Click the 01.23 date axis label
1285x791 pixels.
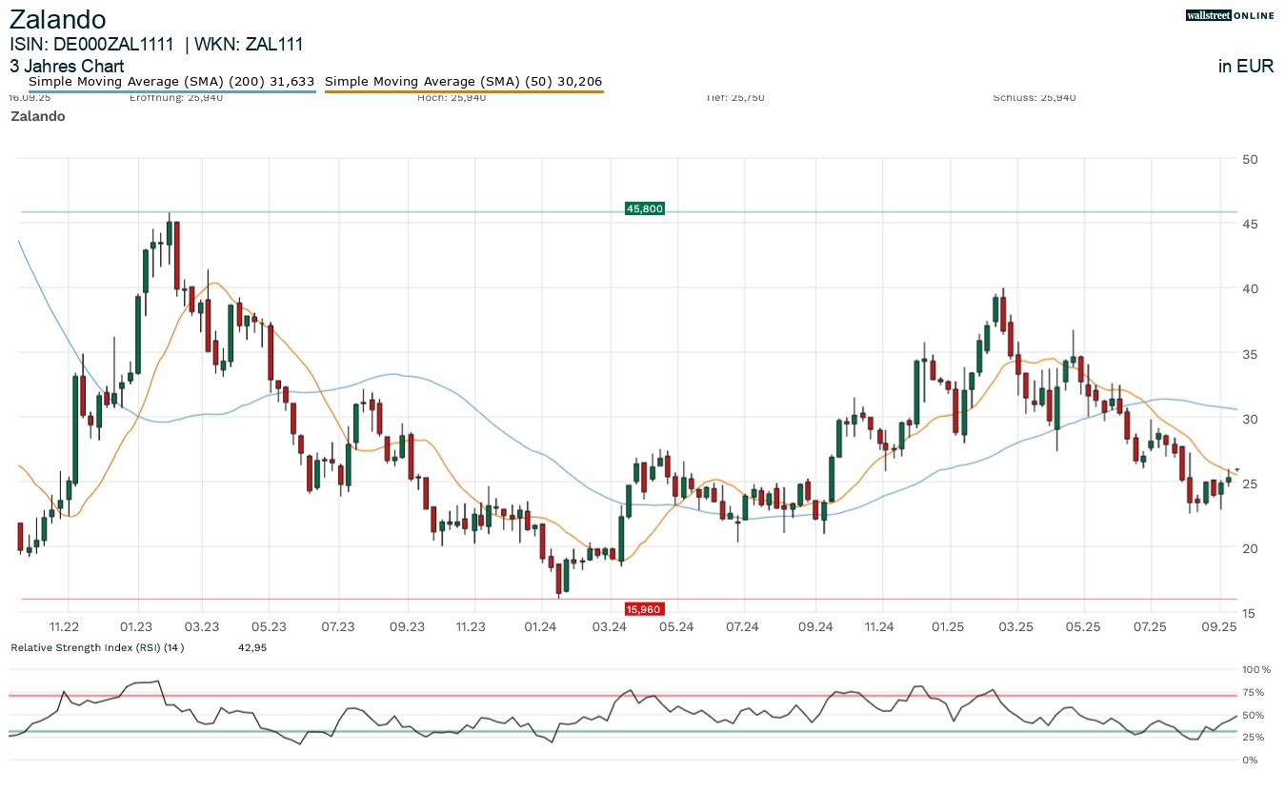click(x=138, y=627)
